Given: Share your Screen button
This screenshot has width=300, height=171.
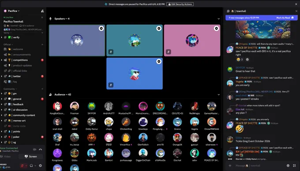Looking at the screenshot, I should point(31,156).
